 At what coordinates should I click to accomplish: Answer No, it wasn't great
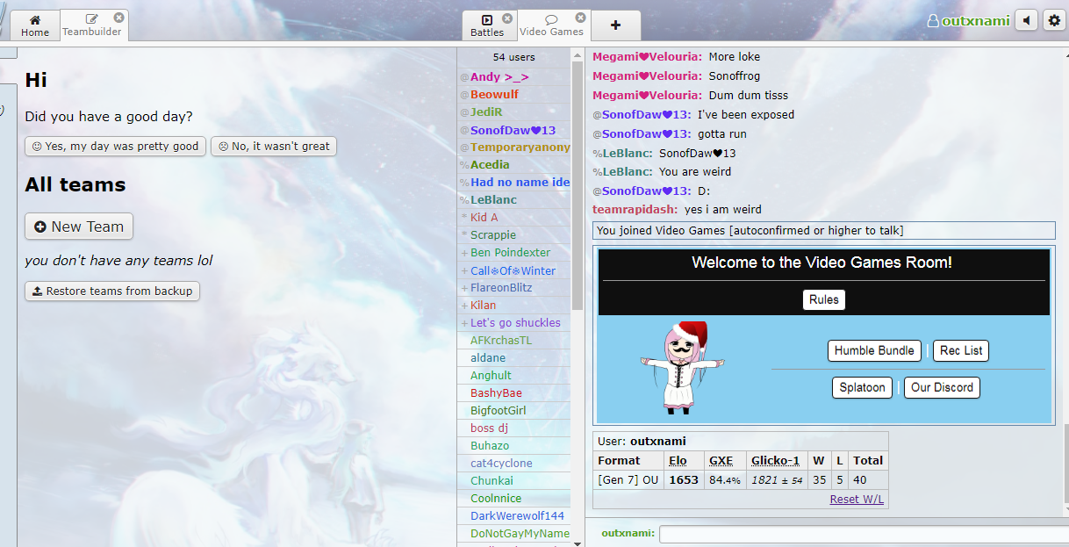tap(274, 147)
